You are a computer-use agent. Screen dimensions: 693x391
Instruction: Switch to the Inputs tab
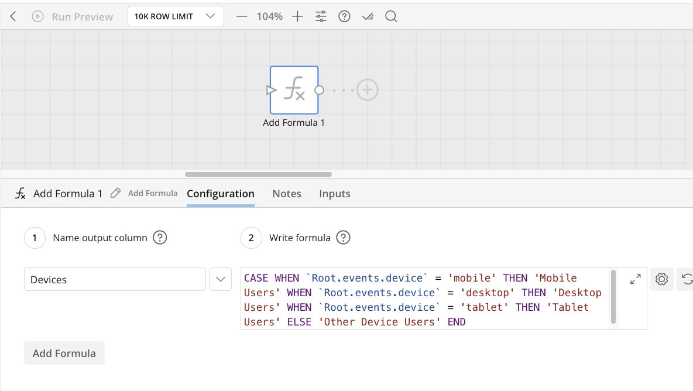tap(335, 194)
